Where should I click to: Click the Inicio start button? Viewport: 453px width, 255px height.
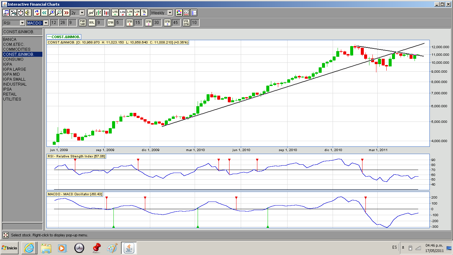point(10,248)
